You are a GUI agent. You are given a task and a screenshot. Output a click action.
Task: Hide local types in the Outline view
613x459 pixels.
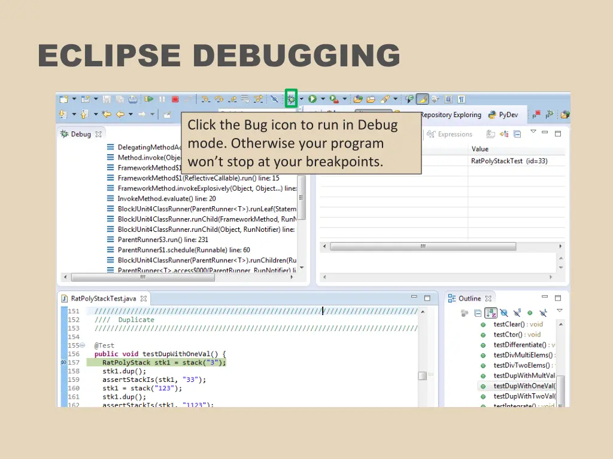coord(543,312)
